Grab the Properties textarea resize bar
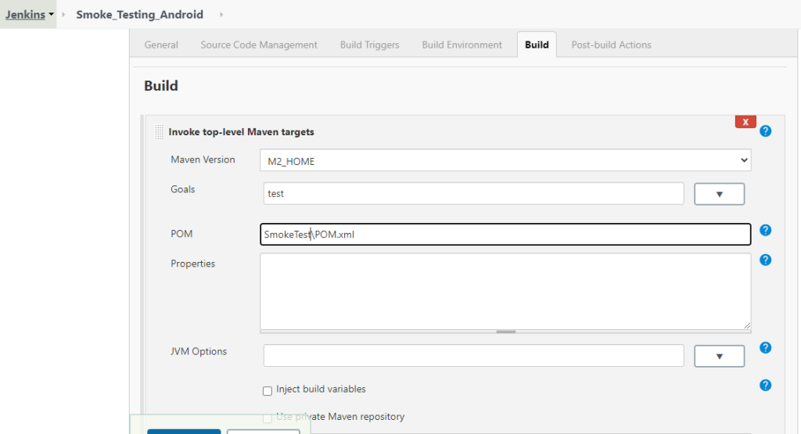 tap(505, 332)
